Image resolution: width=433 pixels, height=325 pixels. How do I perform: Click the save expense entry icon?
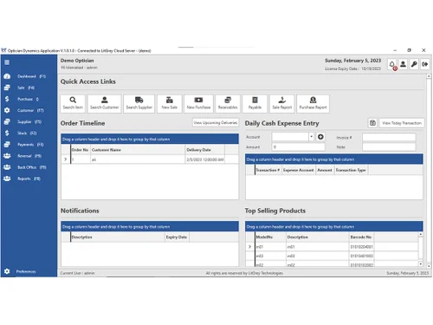(x=372, y=123)
